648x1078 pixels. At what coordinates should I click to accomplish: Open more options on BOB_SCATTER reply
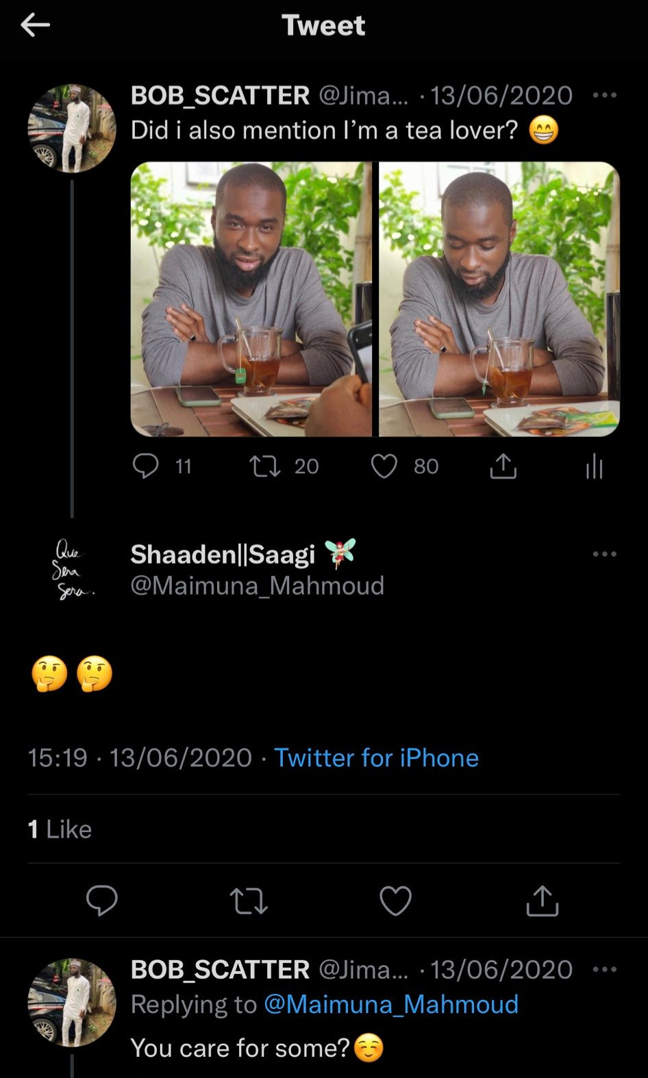[x=605, y=969]
